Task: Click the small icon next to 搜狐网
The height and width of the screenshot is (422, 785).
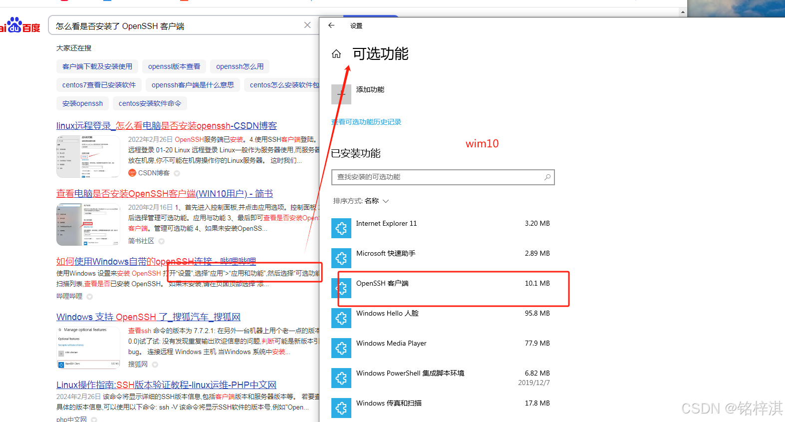Action: [x=155, y=365]
